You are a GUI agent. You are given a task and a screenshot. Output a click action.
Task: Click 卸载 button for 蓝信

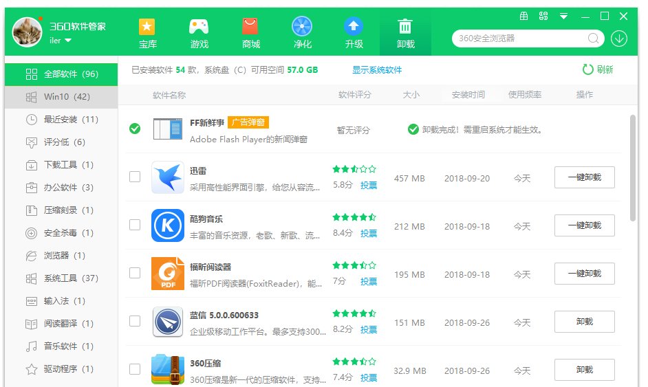click(584, 322)
